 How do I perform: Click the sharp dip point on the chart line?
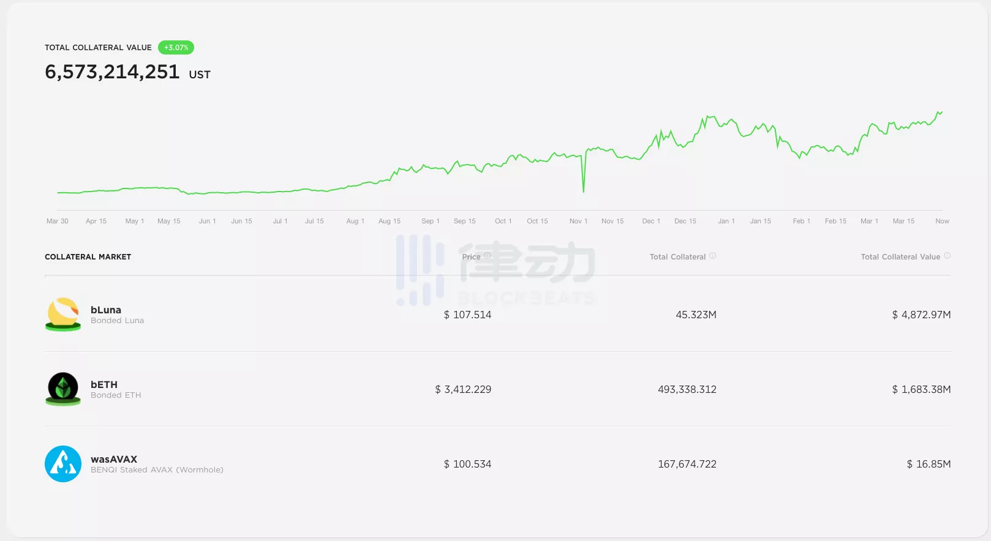583,191
